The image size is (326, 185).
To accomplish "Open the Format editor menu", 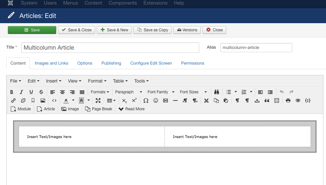I will point(97,81).
